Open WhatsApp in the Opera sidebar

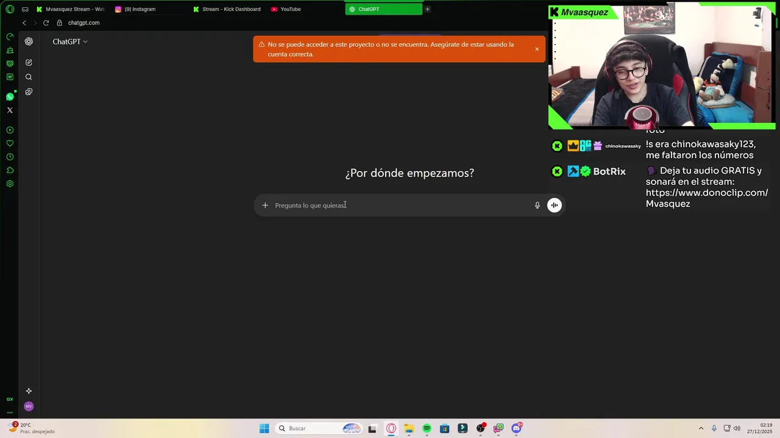click(10, 97)
